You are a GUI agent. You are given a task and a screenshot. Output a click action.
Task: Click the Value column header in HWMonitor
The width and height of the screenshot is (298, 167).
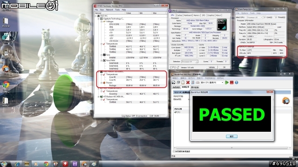pos(131,13)
